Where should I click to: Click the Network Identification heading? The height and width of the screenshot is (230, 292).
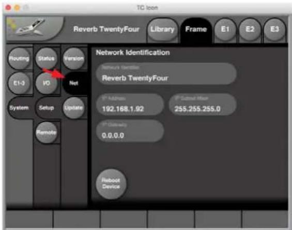133,53
